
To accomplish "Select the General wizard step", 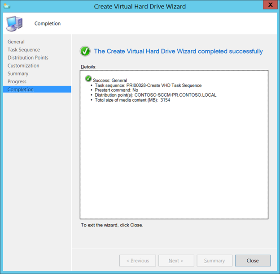I will click(x=16, y=42).
